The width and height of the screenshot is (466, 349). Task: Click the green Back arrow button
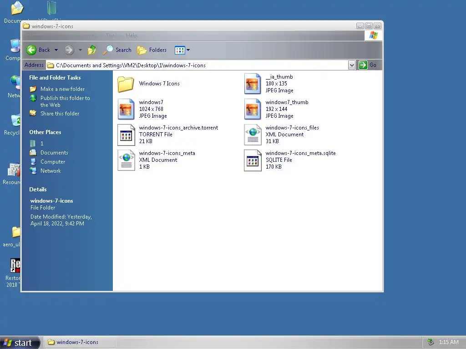click(31, 50)
